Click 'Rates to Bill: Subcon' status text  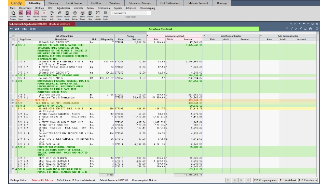point(42,180)
